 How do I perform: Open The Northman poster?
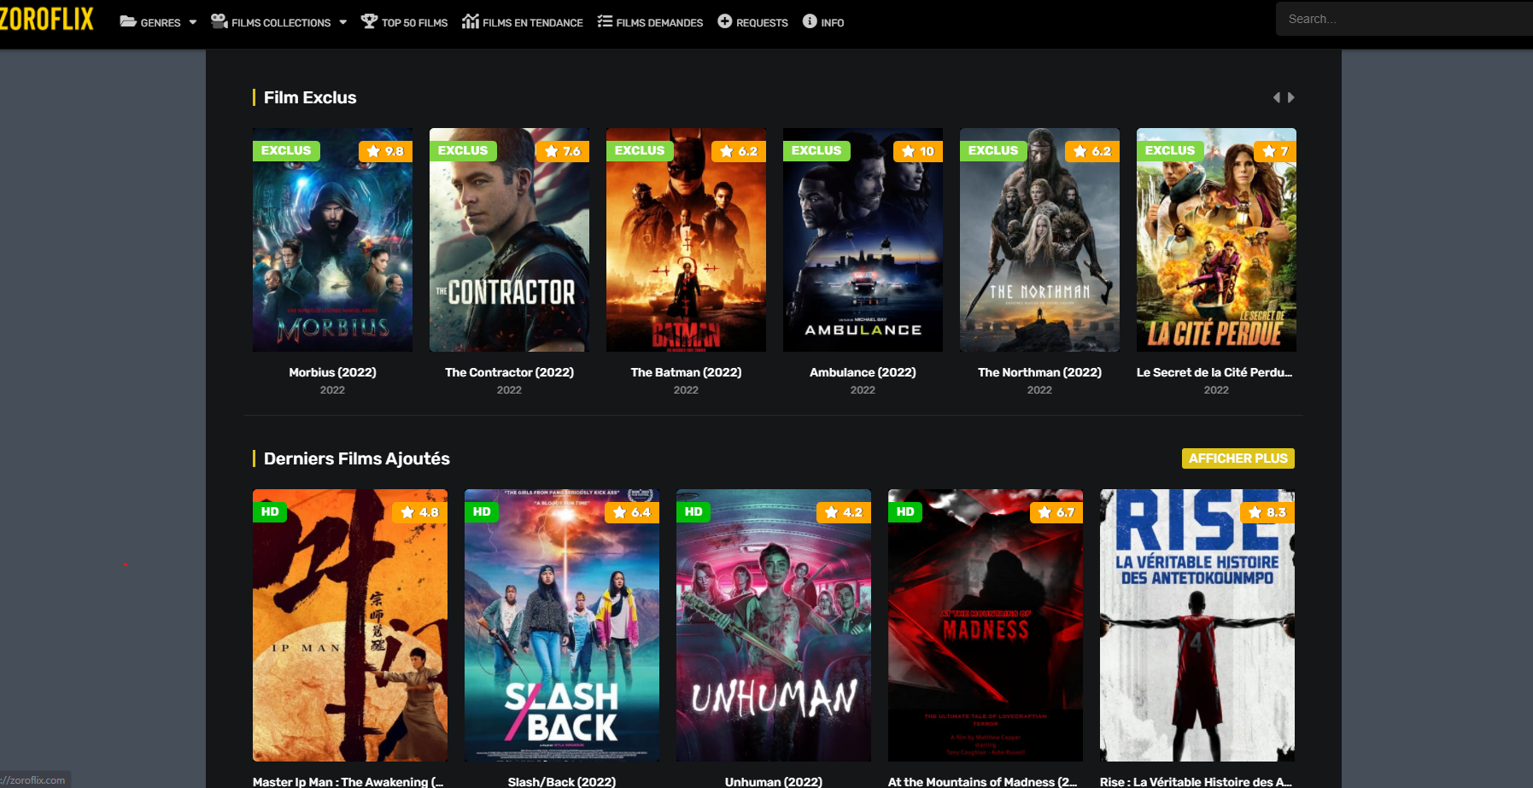pos(1039,240)
